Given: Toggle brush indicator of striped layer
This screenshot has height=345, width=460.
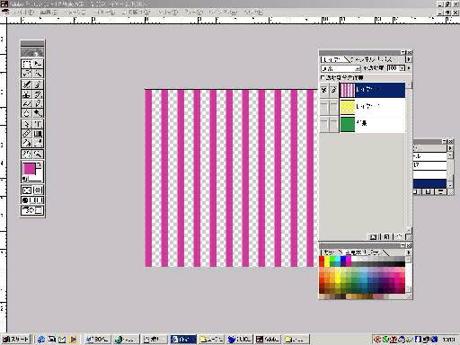Looking at the screenshot, I should (333, 90).
